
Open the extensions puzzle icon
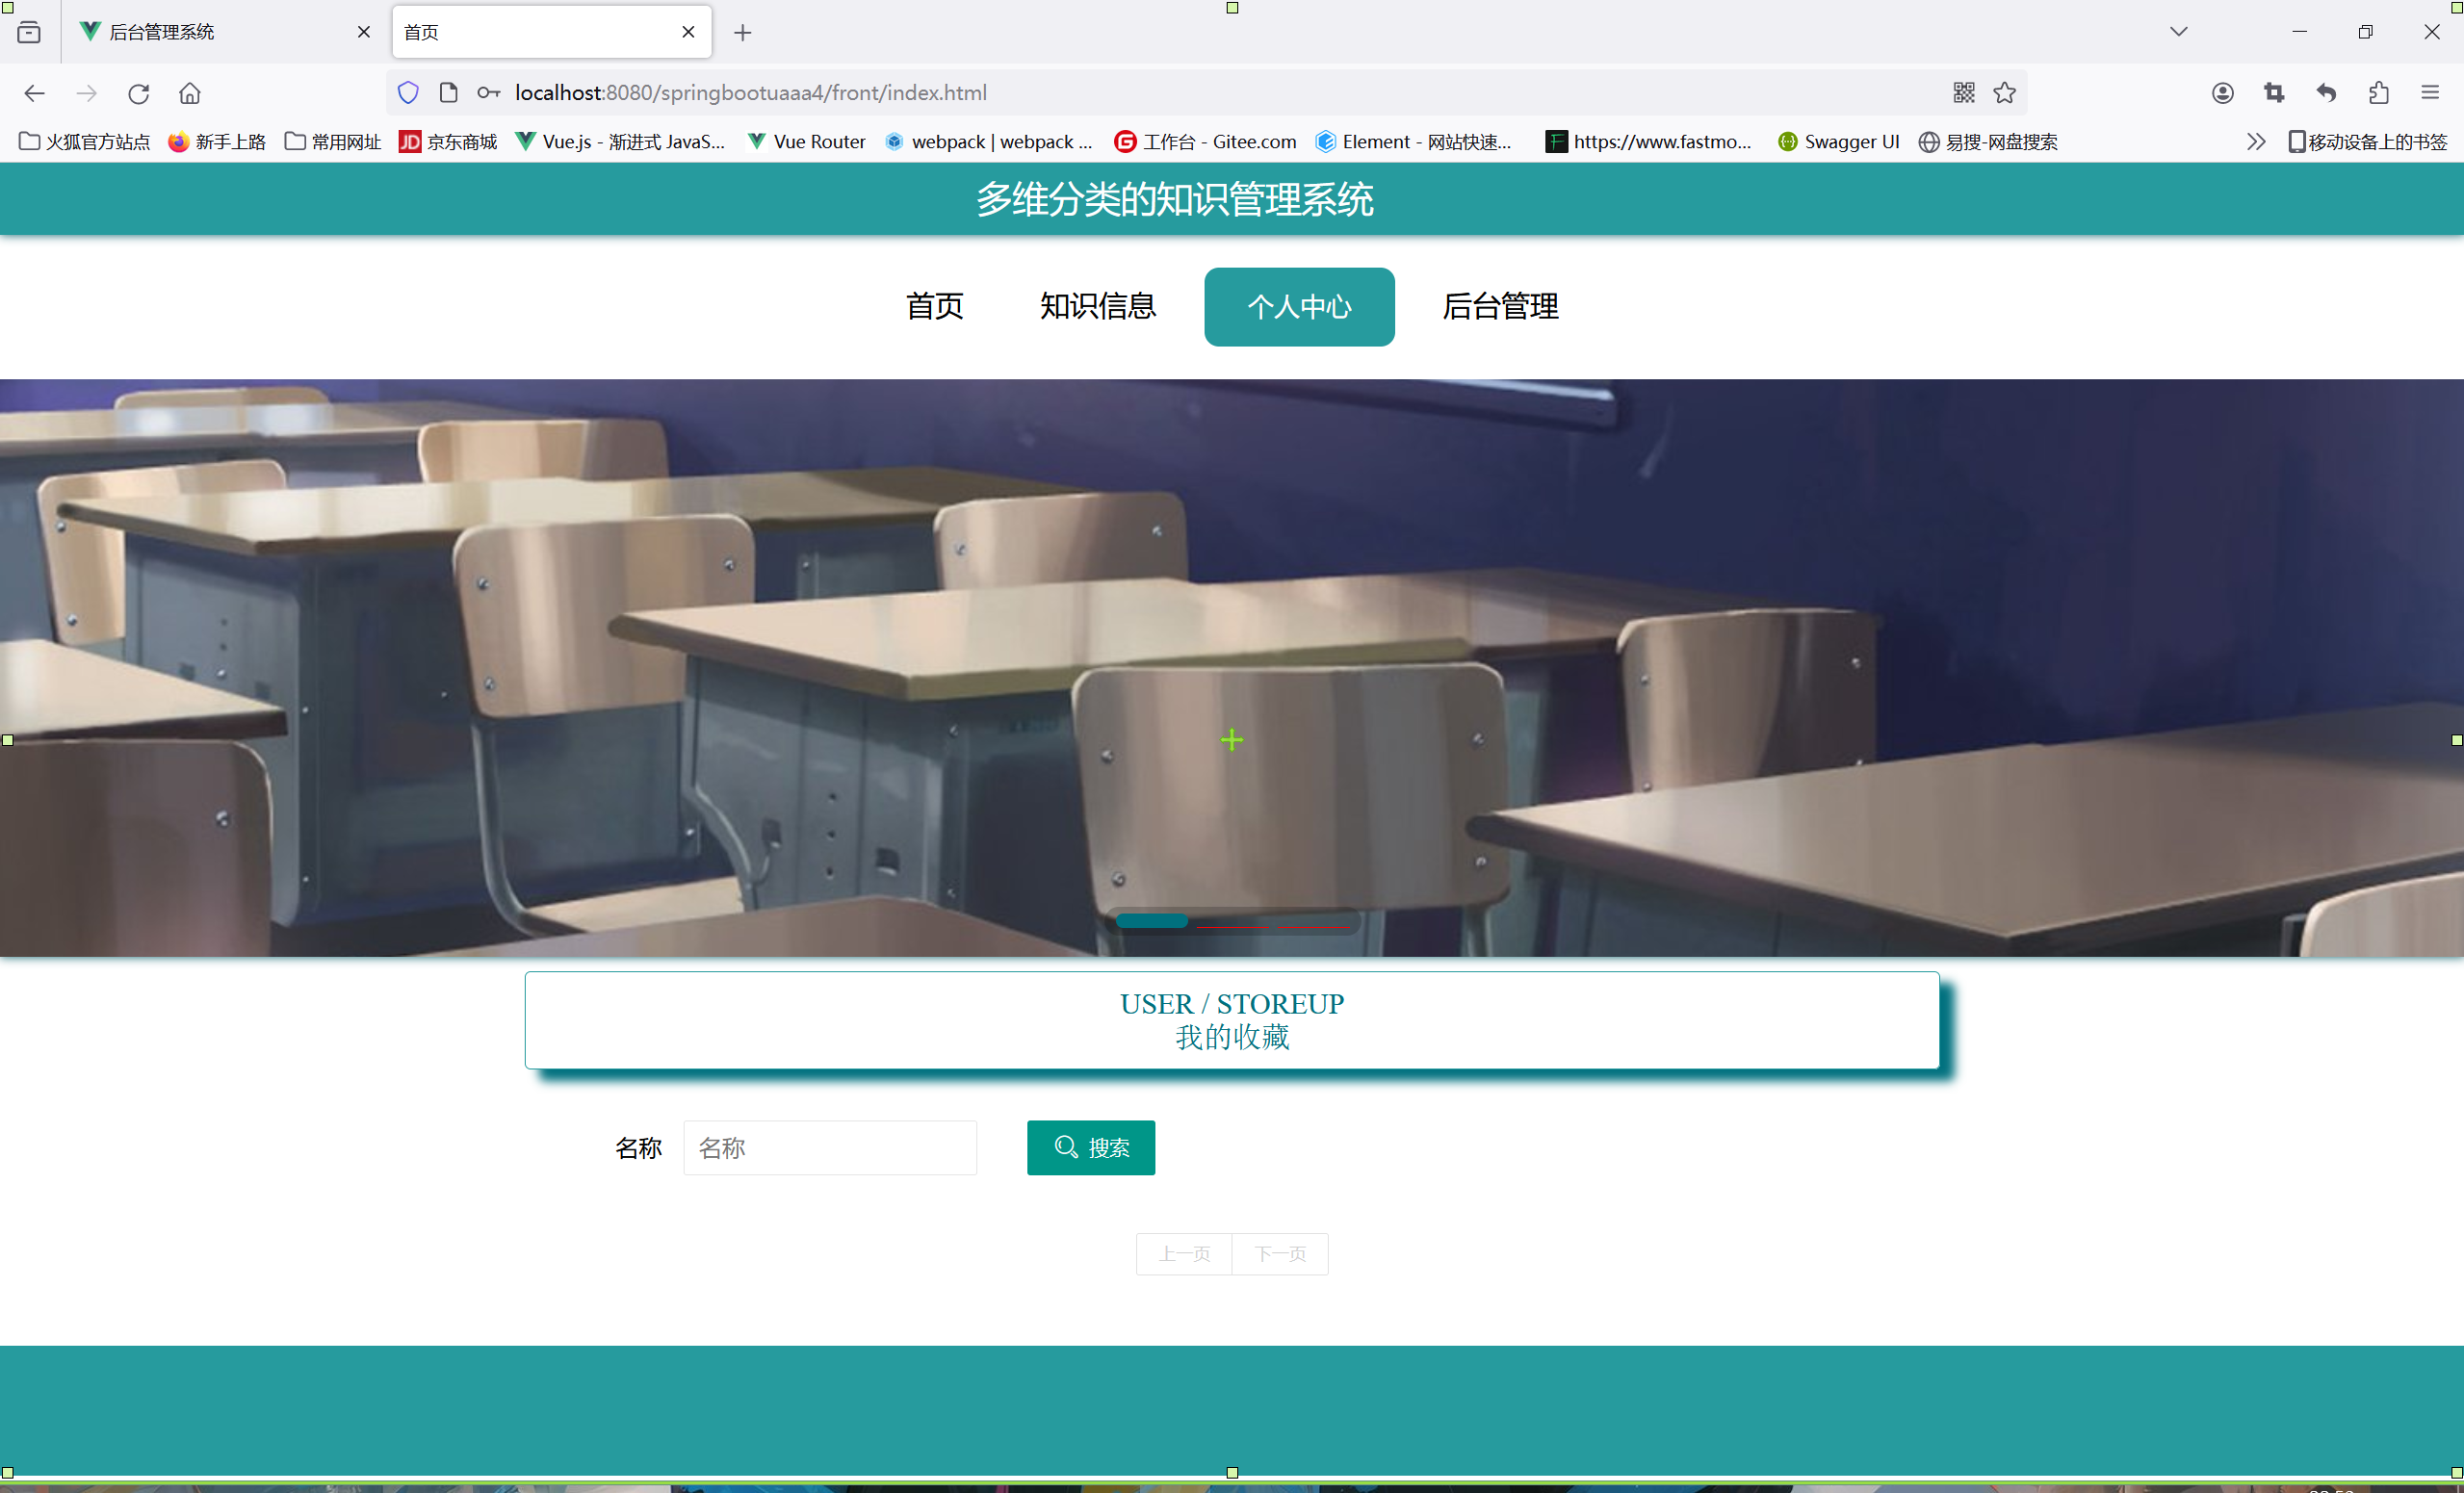(2378, 93)
